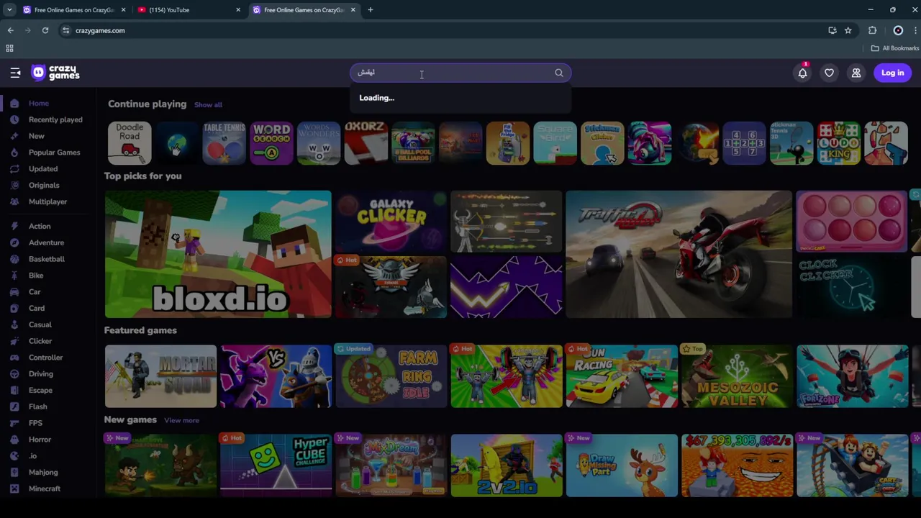Select the Minecraft category

point(44,489)
